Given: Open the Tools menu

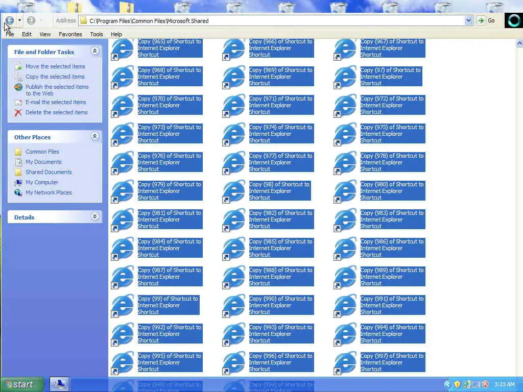Looking at the screenshot, I should [x=97, y=34].
